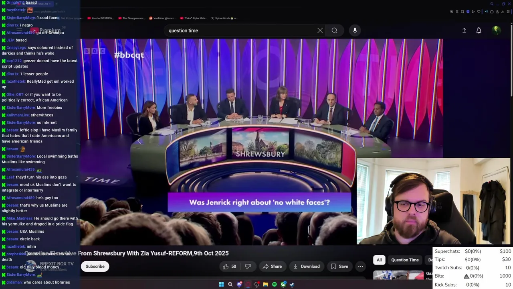Open the player triangle icon in toolbar

coord(473,12)
